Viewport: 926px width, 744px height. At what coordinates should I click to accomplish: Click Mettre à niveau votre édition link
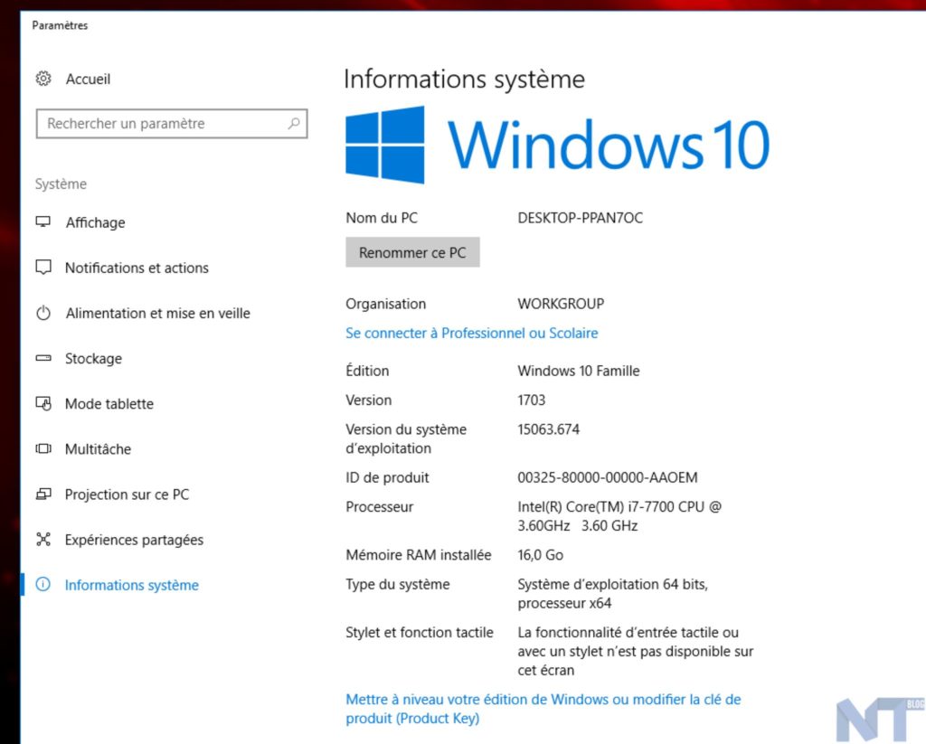point(543,709)
